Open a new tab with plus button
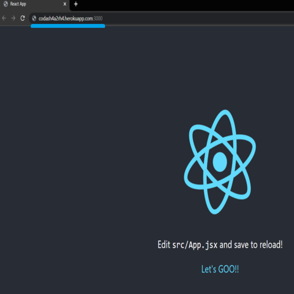The height and width of the screenshot is (294, 294). 76,4
